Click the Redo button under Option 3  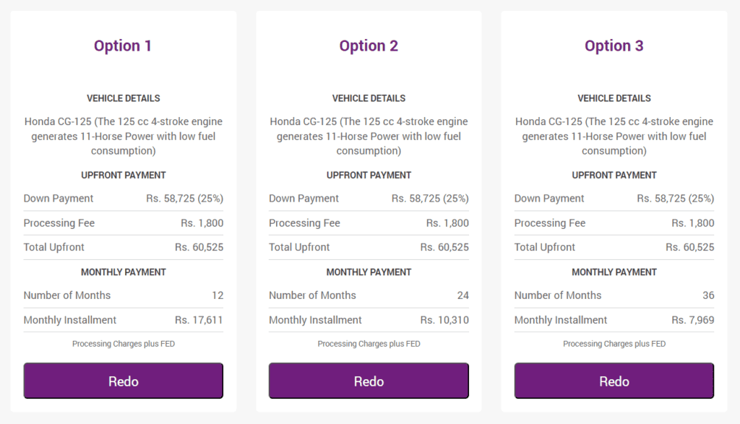coord(614,381)
